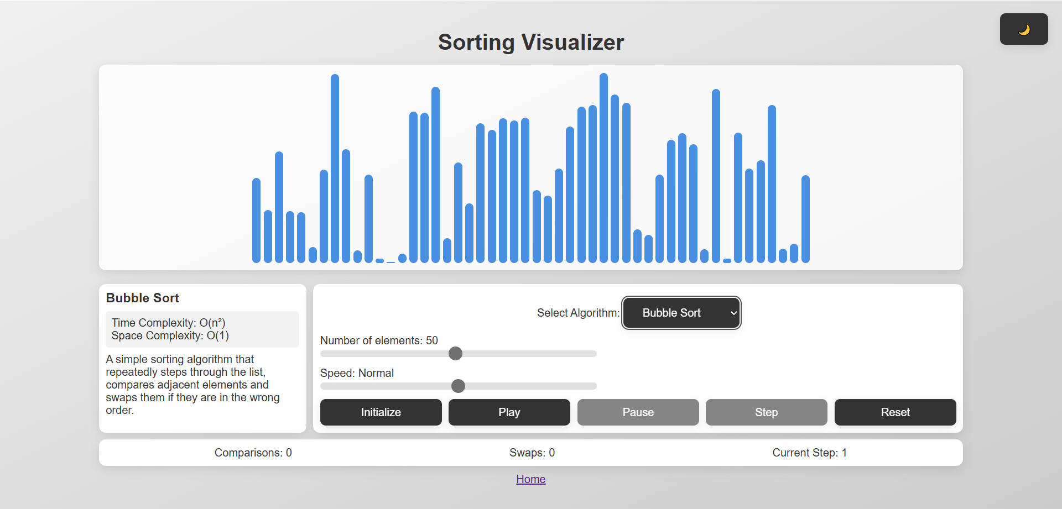Reset the sorting visualizer

(x=895, y=412)
